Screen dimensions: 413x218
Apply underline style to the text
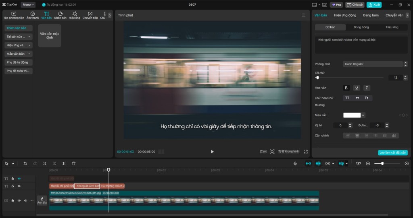pos(357,88)
